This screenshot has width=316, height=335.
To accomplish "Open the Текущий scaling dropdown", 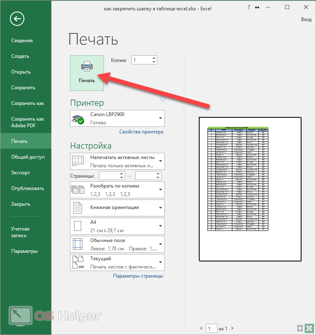I will tap(117, 262).
